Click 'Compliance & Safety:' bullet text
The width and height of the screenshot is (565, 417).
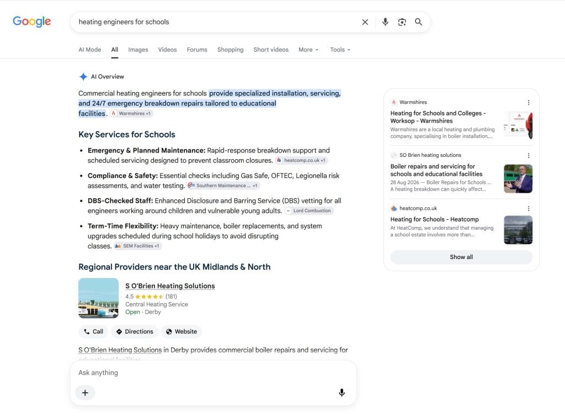pyautogui.click(x=122, y=176)
